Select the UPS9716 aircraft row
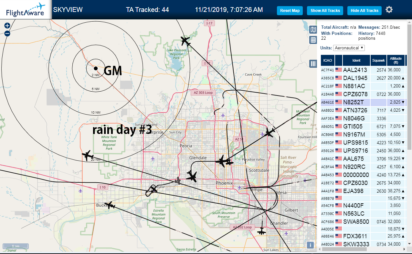The height and width of the screenshot is (254, 412). pos(363,150)
